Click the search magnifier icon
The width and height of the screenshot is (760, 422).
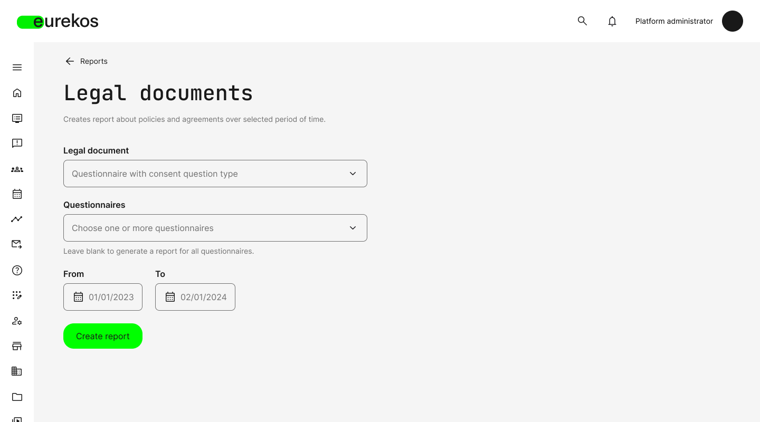tap(582, 21)
